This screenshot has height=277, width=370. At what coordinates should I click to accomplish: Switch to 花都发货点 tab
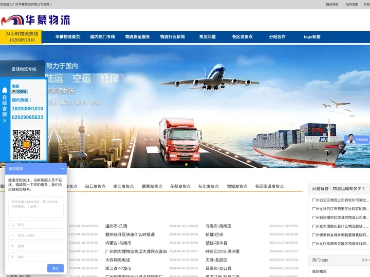pos(180,186)
